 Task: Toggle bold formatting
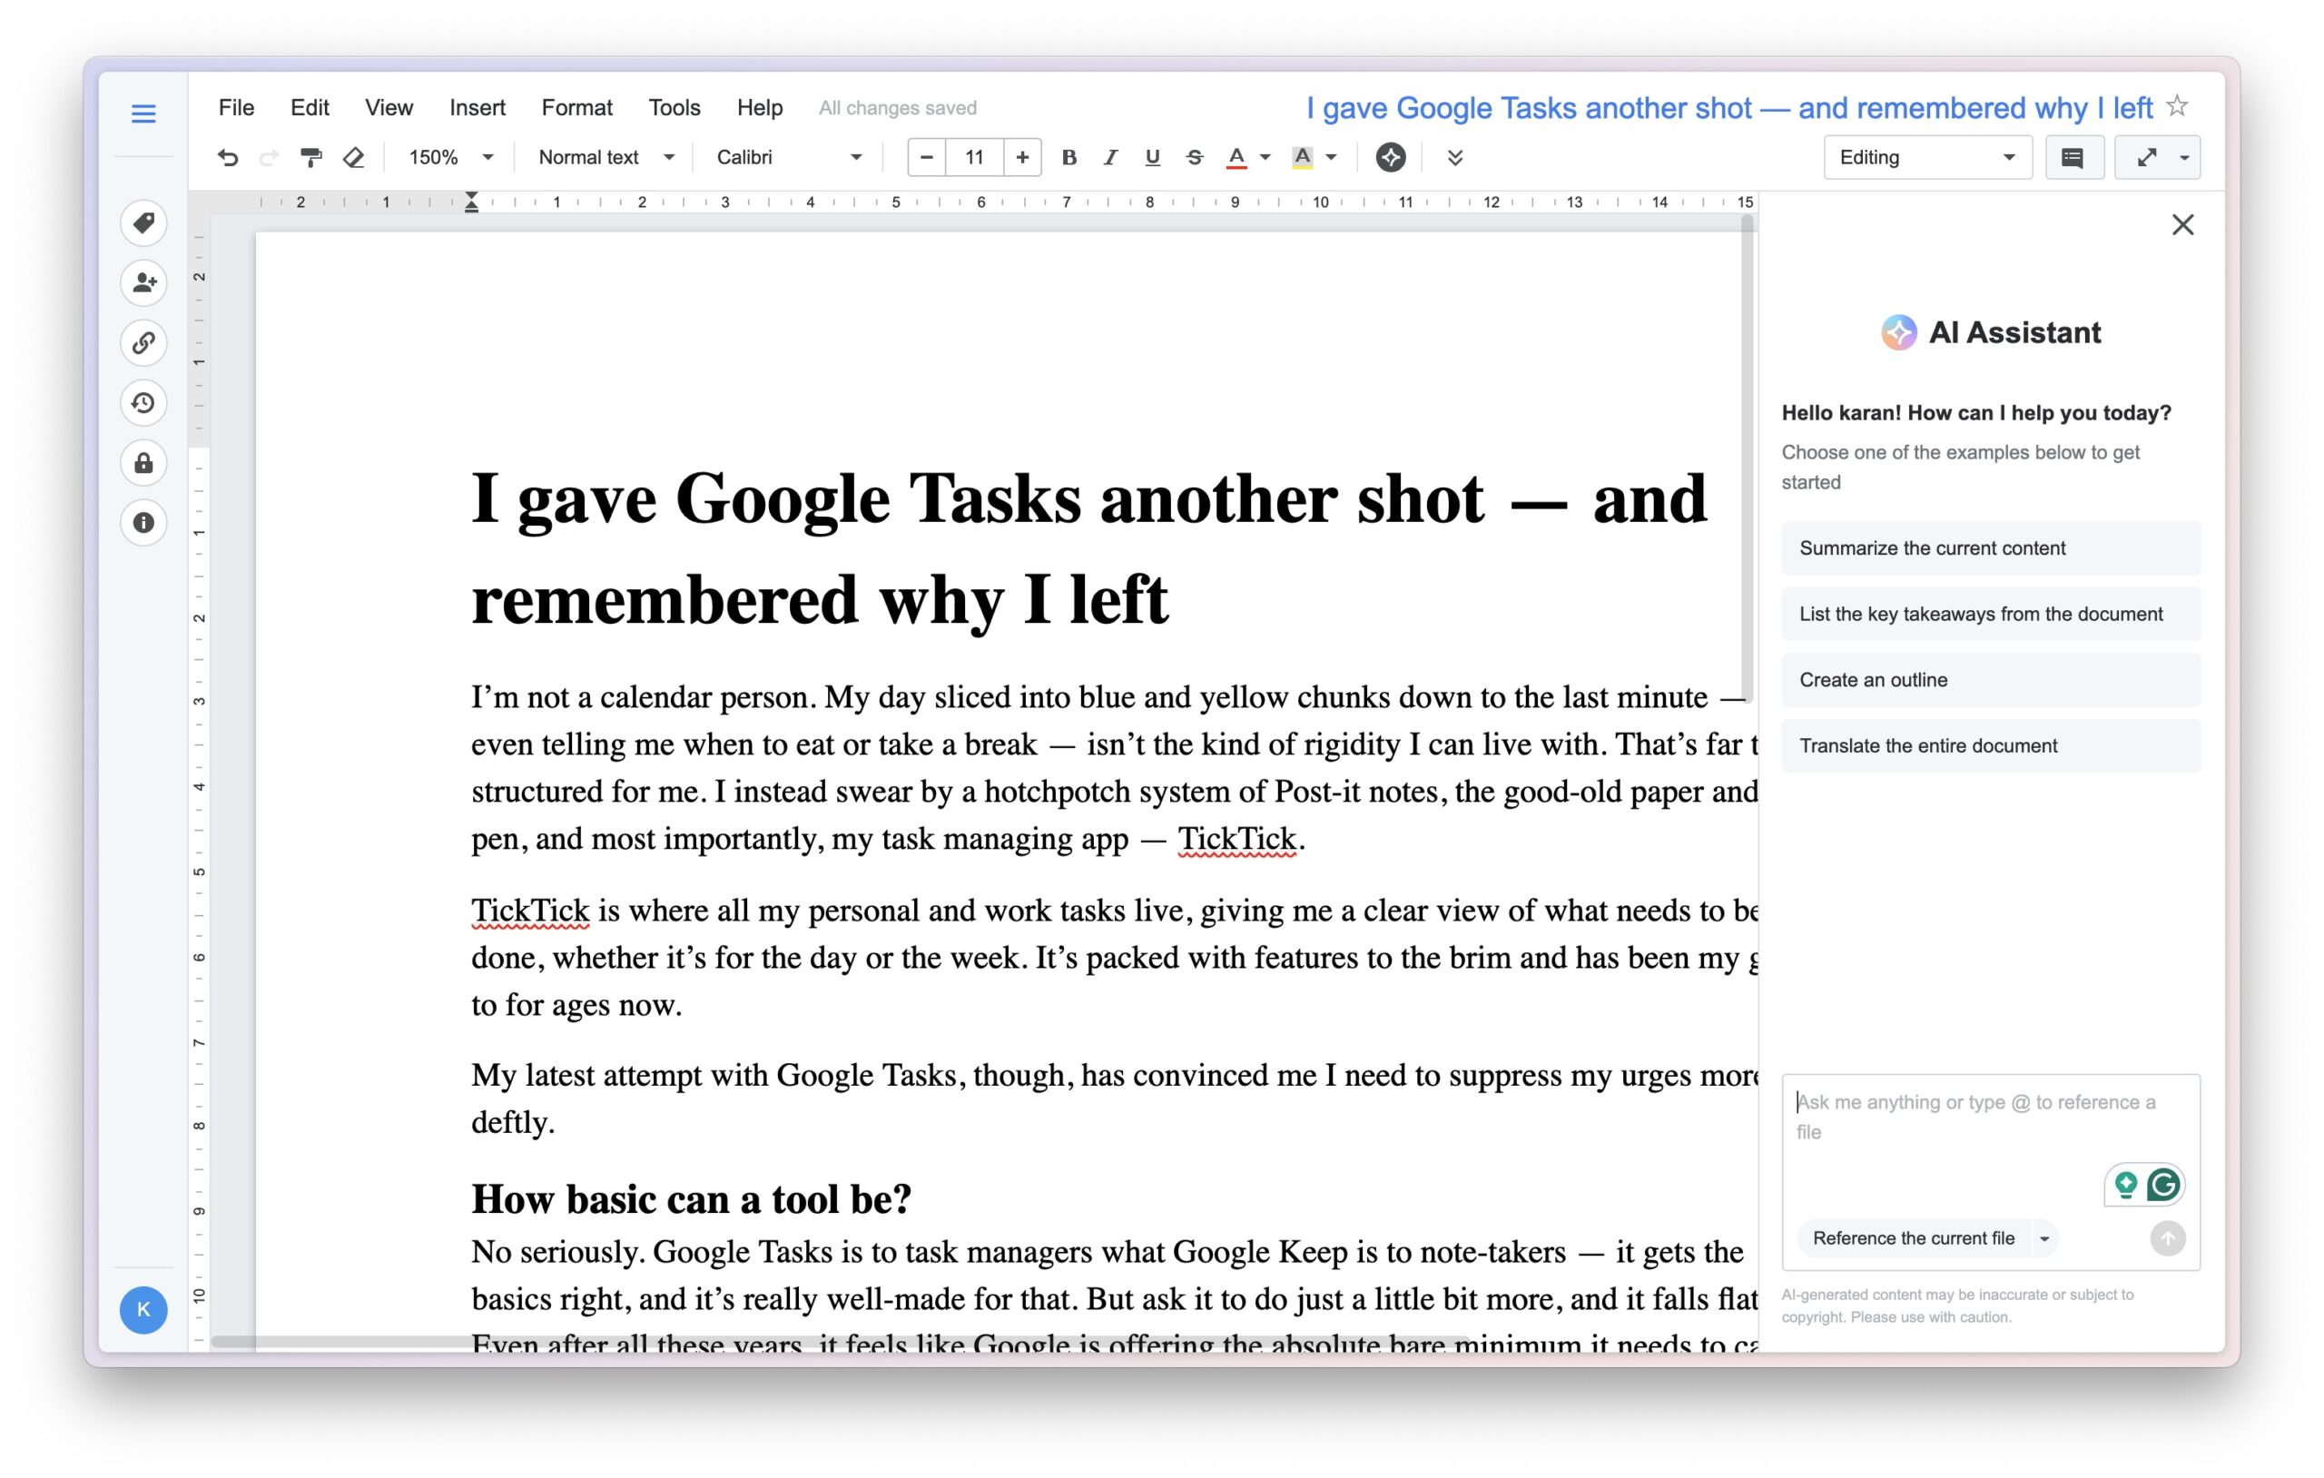(1068, 157)
